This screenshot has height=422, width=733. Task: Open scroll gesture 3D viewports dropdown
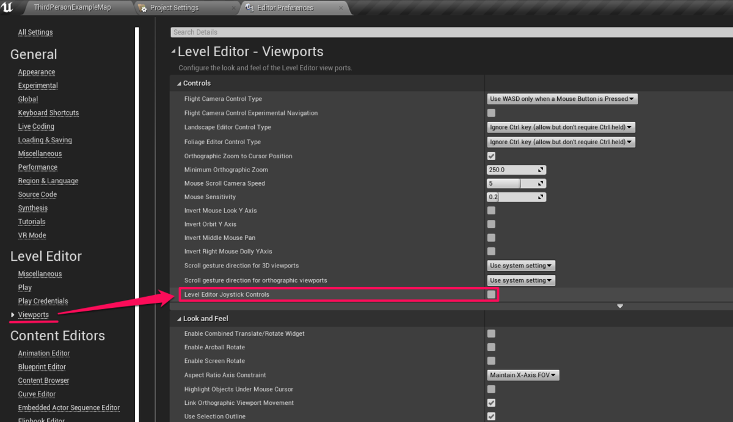(x=521, y=266)
